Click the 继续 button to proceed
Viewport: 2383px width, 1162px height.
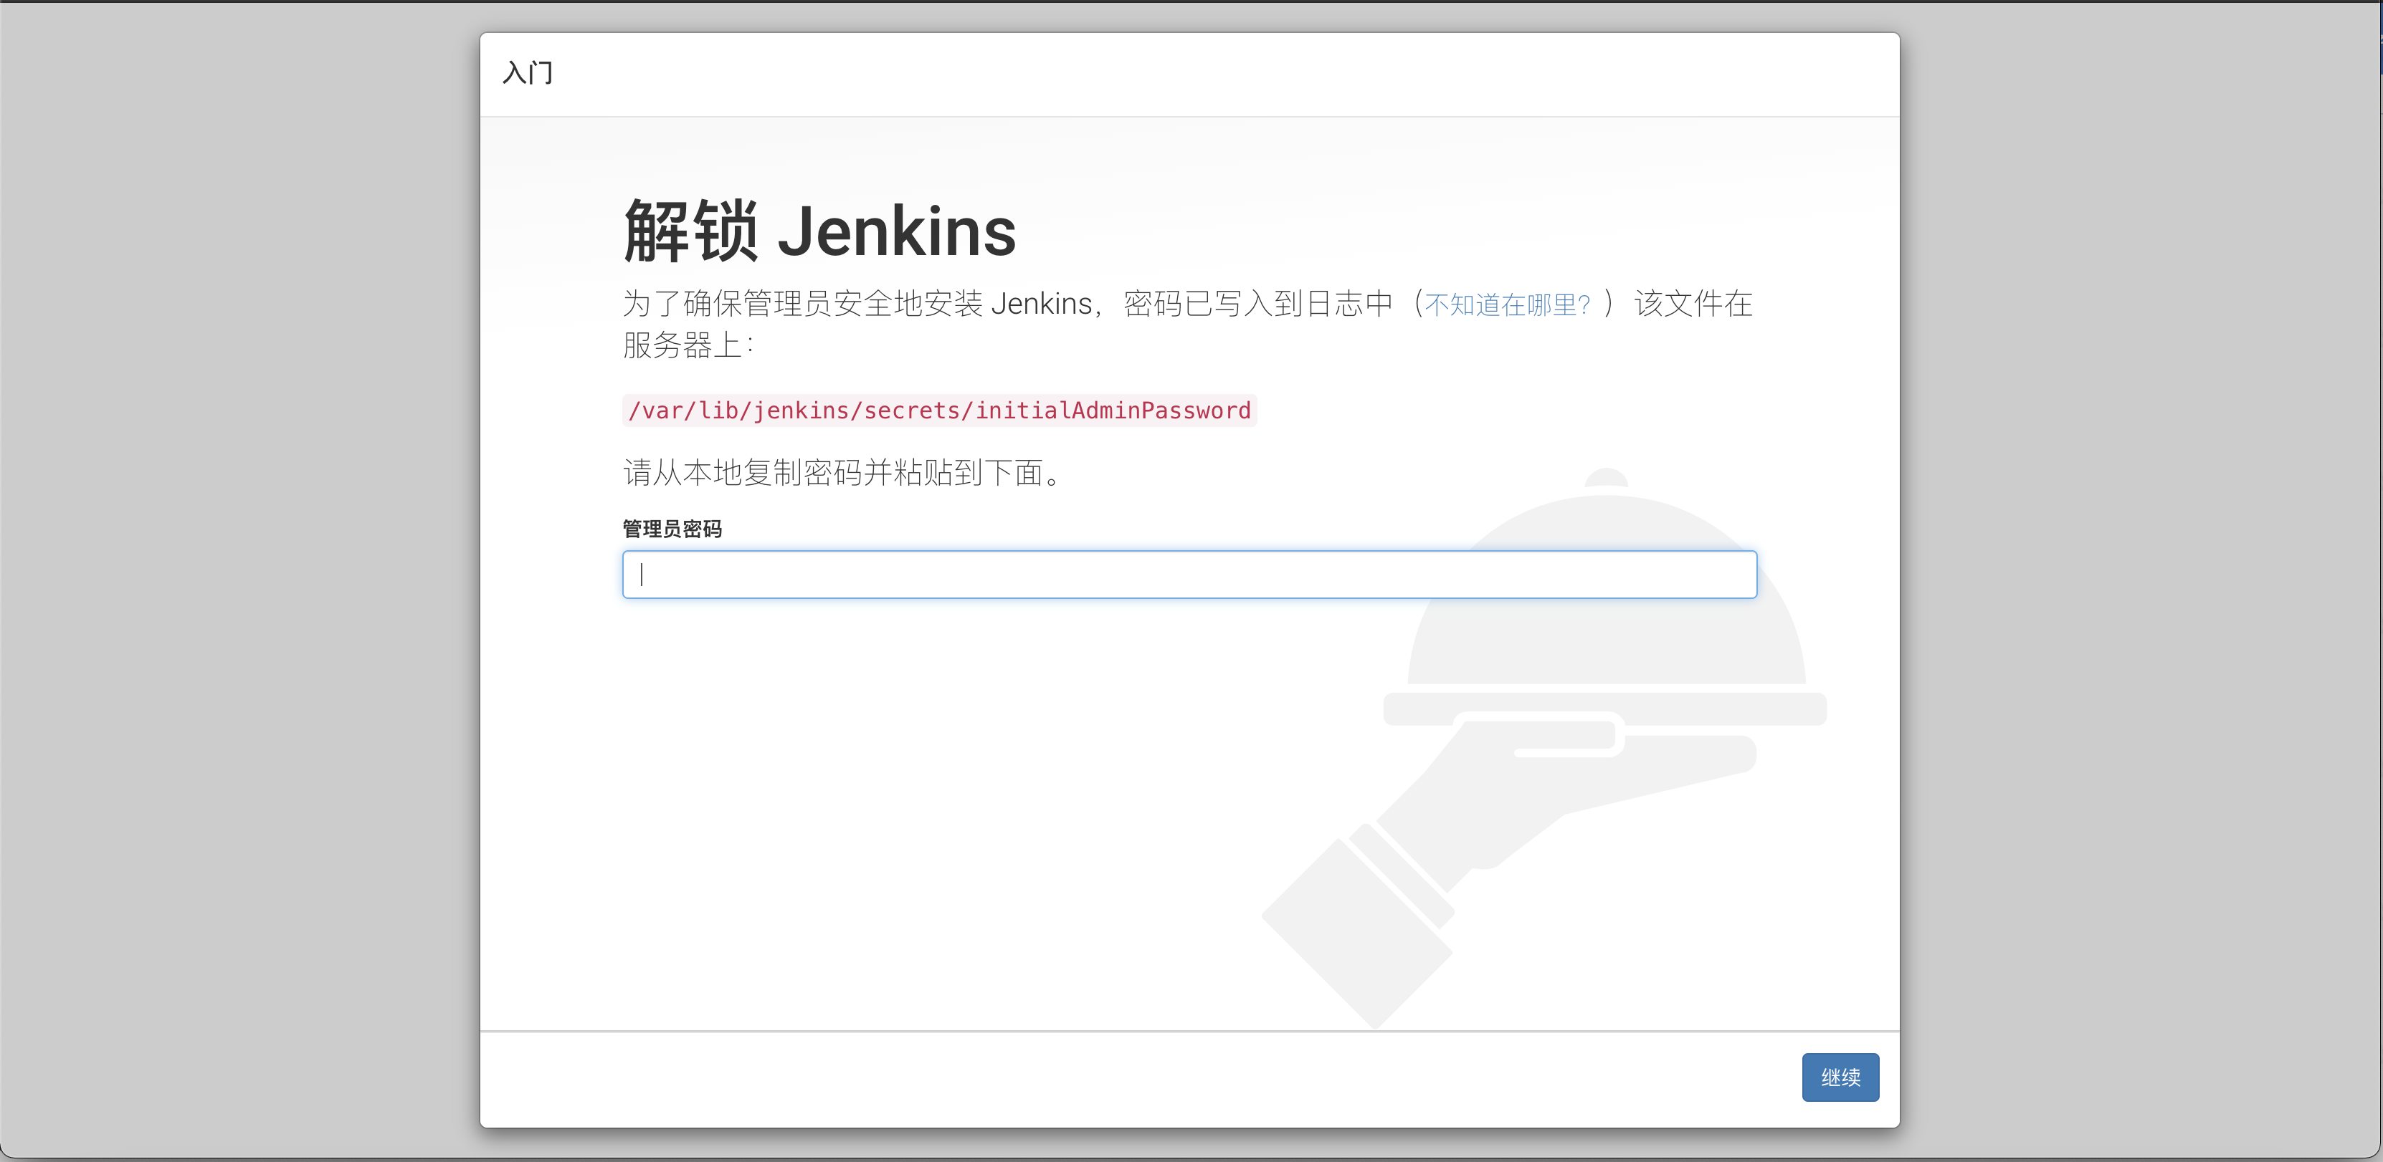tap(1839, 1076)
